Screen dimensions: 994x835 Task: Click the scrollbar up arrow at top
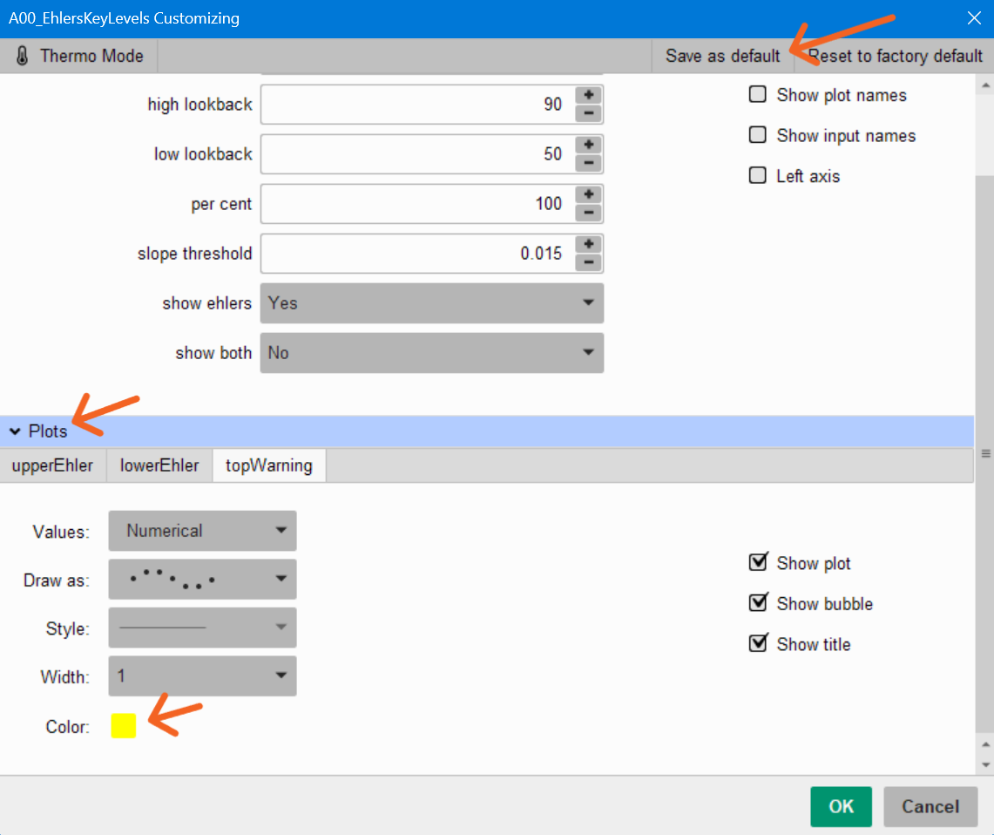[985, 85]
